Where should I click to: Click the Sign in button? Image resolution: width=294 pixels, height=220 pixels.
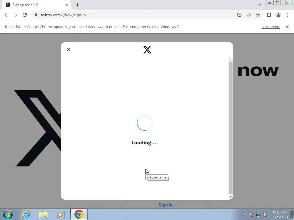coord(166,205)
